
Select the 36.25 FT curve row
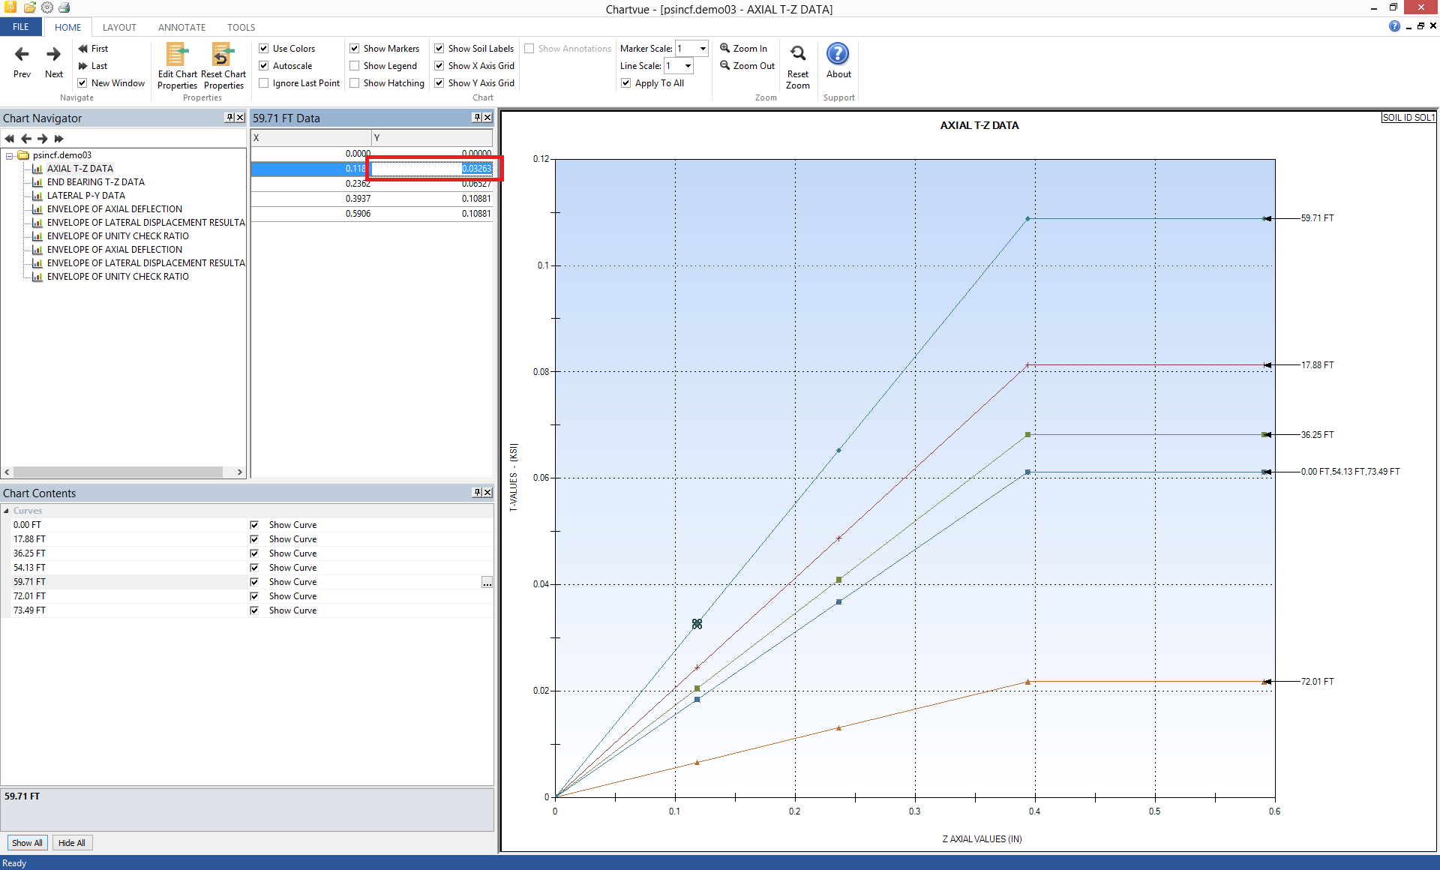pyautogui.click(x=247, y=553)
